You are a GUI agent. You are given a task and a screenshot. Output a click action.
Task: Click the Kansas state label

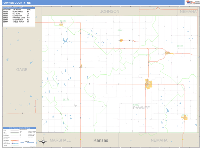pos(101,140)
